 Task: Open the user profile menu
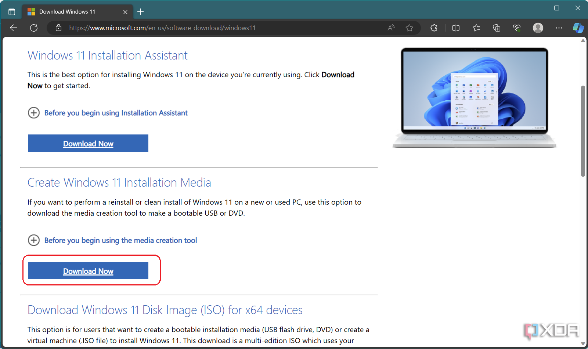[x=538, y=28]
